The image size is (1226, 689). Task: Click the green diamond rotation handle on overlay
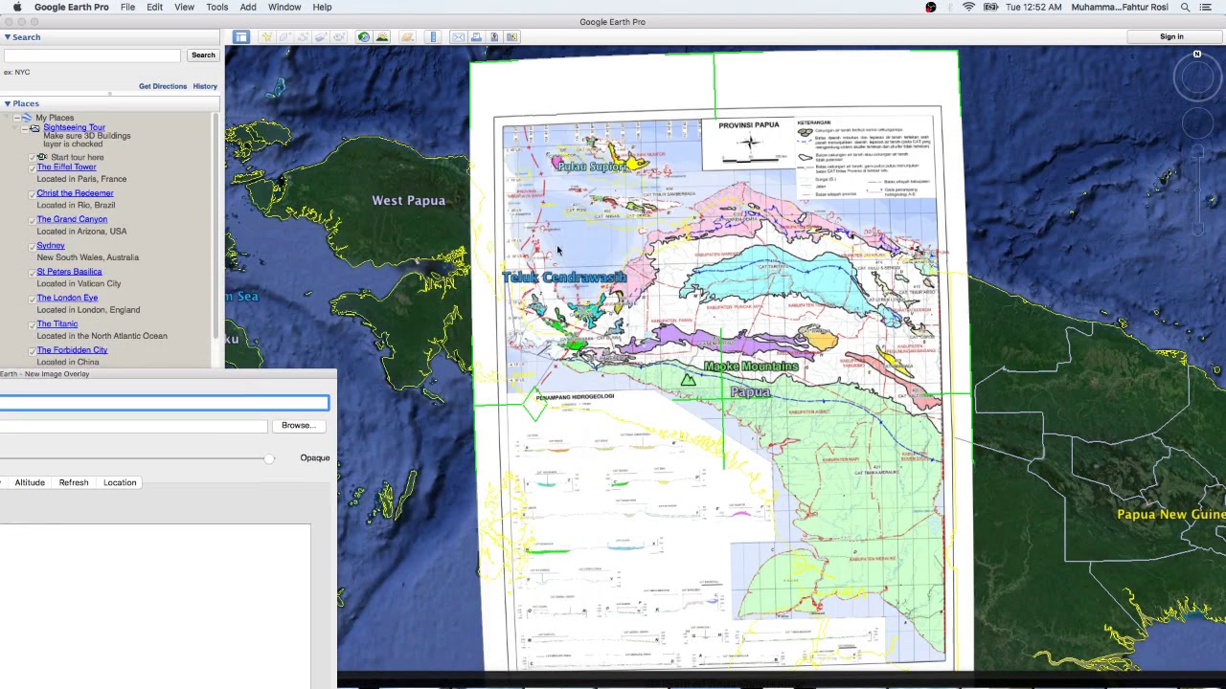pyautogui.click(x=534, y=406)
